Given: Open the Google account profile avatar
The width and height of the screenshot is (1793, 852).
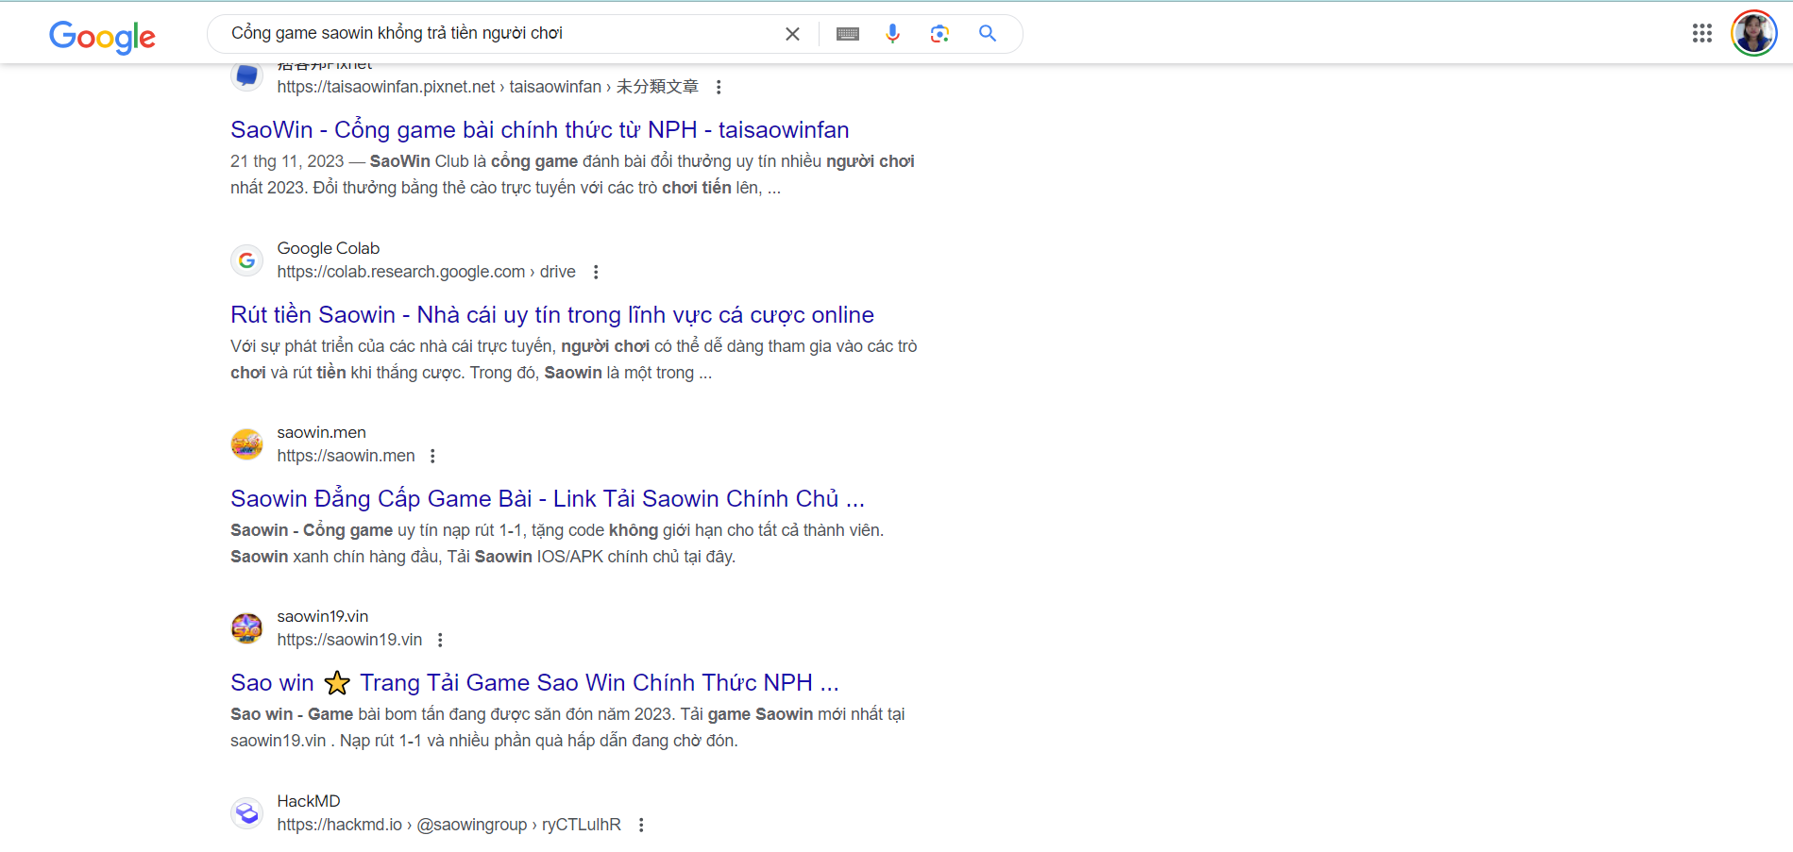Looking at the screenshot, I should tap(1753, 34).
